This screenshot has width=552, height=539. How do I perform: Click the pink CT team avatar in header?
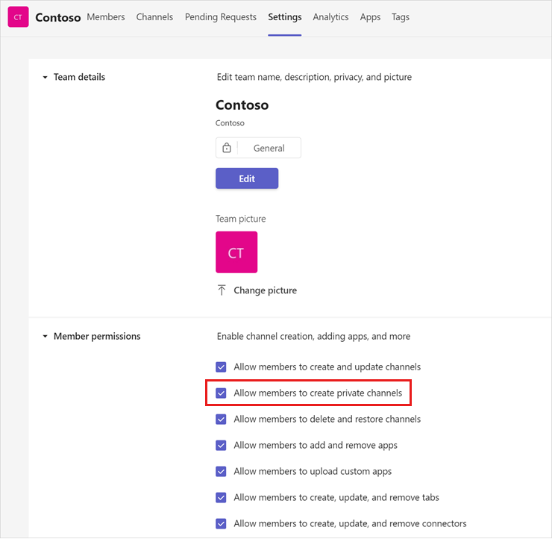click(x=18, y=17)
